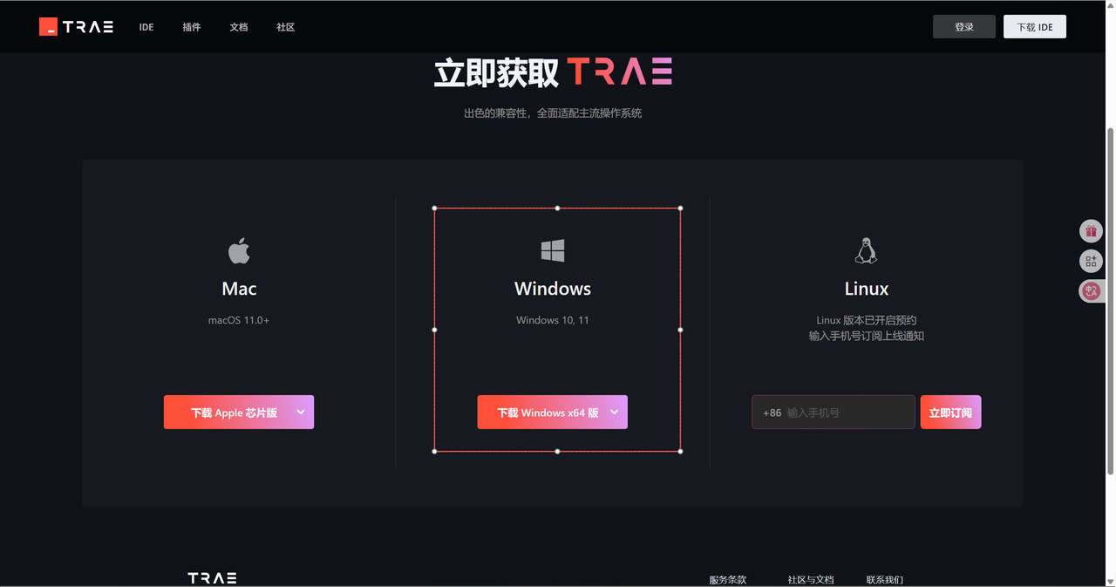Image resolution: width=1116 pixels, height=587 pixels.
Task: Click the 下载 IDE header button
Action: tap(1035, 27)
